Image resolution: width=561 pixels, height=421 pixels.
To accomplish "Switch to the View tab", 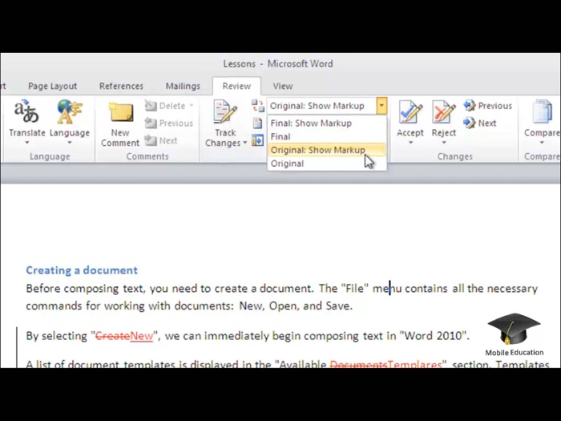I will pyautogui.click(x=283, y=86).
